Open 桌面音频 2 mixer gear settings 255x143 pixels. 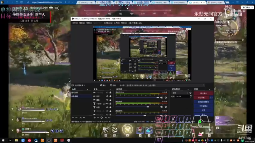(166, 116)
